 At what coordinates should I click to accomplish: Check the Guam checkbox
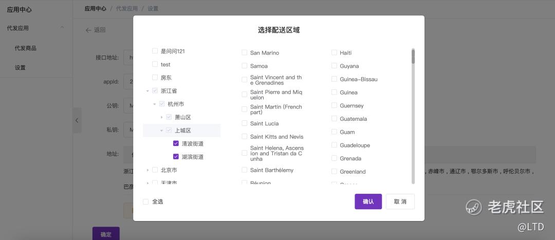coord(334,132)
